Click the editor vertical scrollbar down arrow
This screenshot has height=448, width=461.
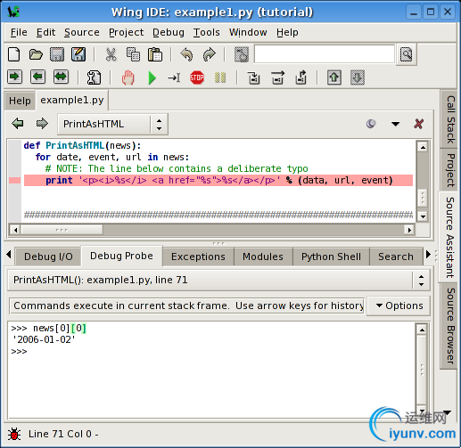423,216
